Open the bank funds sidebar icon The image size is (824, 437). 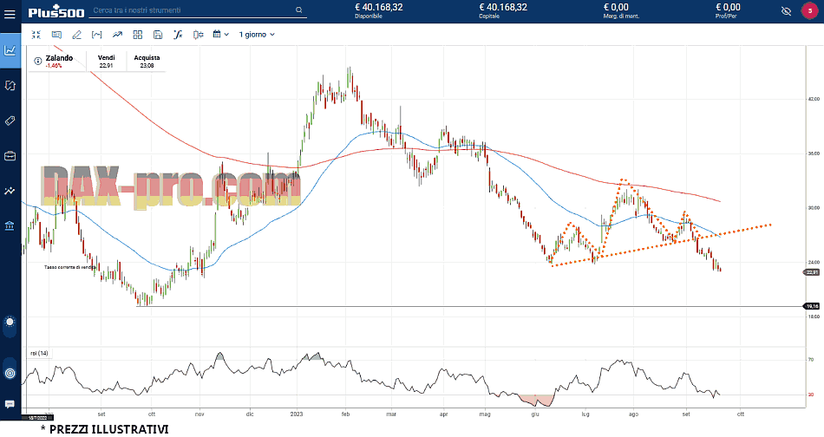pyautogui.click(x=10, y=225)
